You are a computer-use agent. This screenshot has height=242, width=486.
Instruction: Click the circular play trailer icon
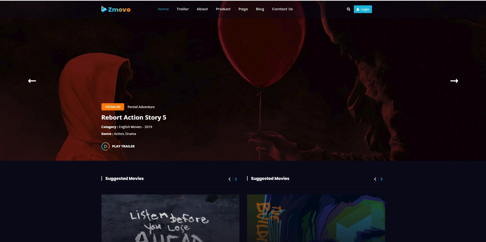105,146
